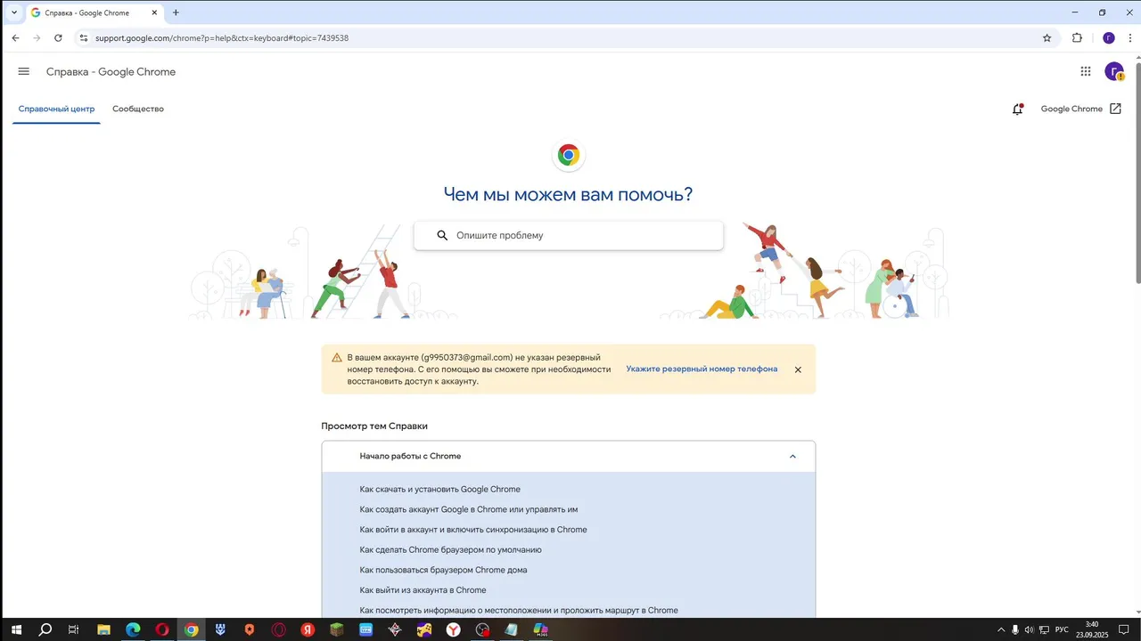
Task: Open Yandex Browser from the taskbar
Action: pyautogui.click(x=454, y=629)
